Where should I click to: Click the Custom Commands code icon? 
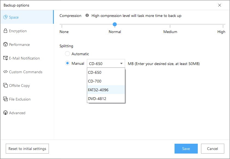coord(5,72)
